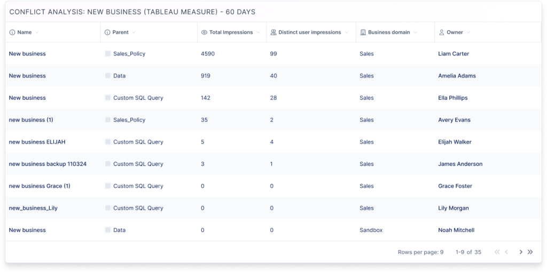Click the square icon in Lily Morgan's Parent cell
Screen dimensions: 547x273
coord(108,208)
